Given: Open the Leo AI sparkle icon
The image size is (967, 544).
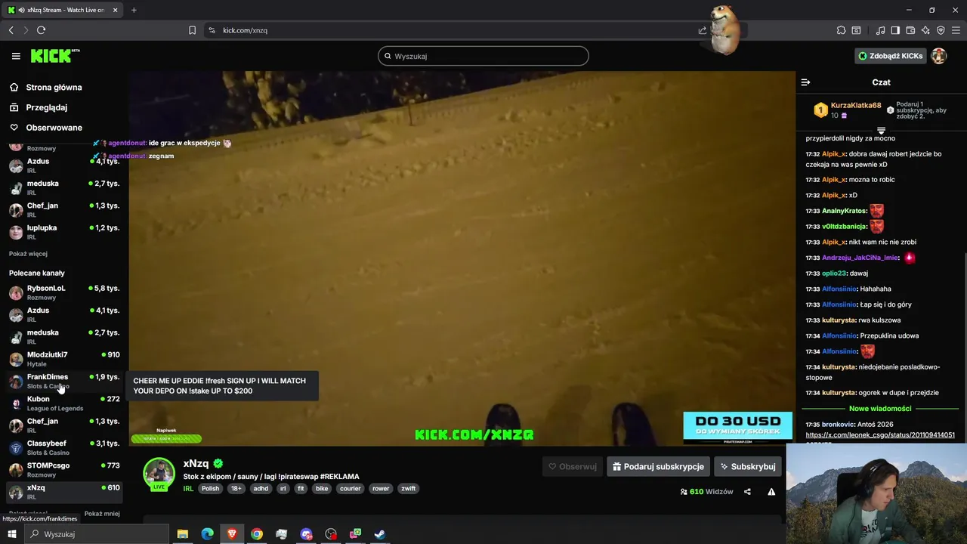Looking at the screenshot, I should 925,30.
